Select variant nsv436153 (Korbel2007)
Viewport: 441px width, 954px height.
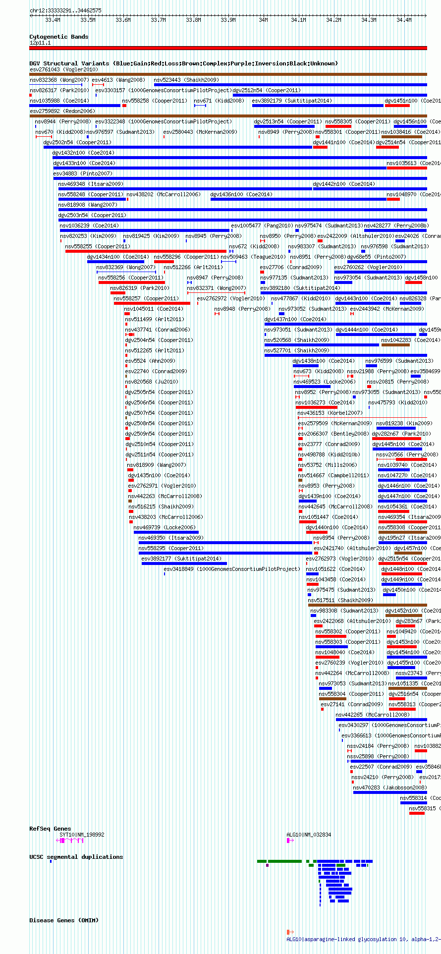[x=362, y=418]
